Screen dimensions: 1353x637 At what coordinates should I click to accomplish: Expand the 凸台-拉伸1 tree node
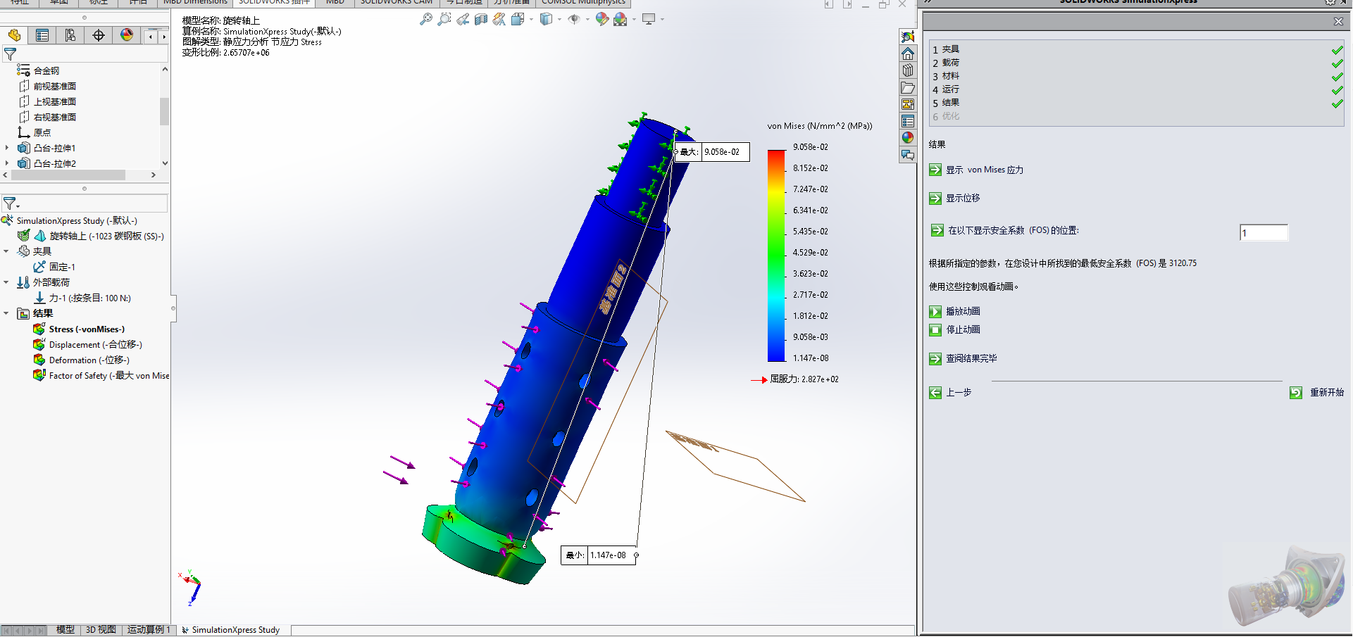pyautogui.click(x=7, y=148)
